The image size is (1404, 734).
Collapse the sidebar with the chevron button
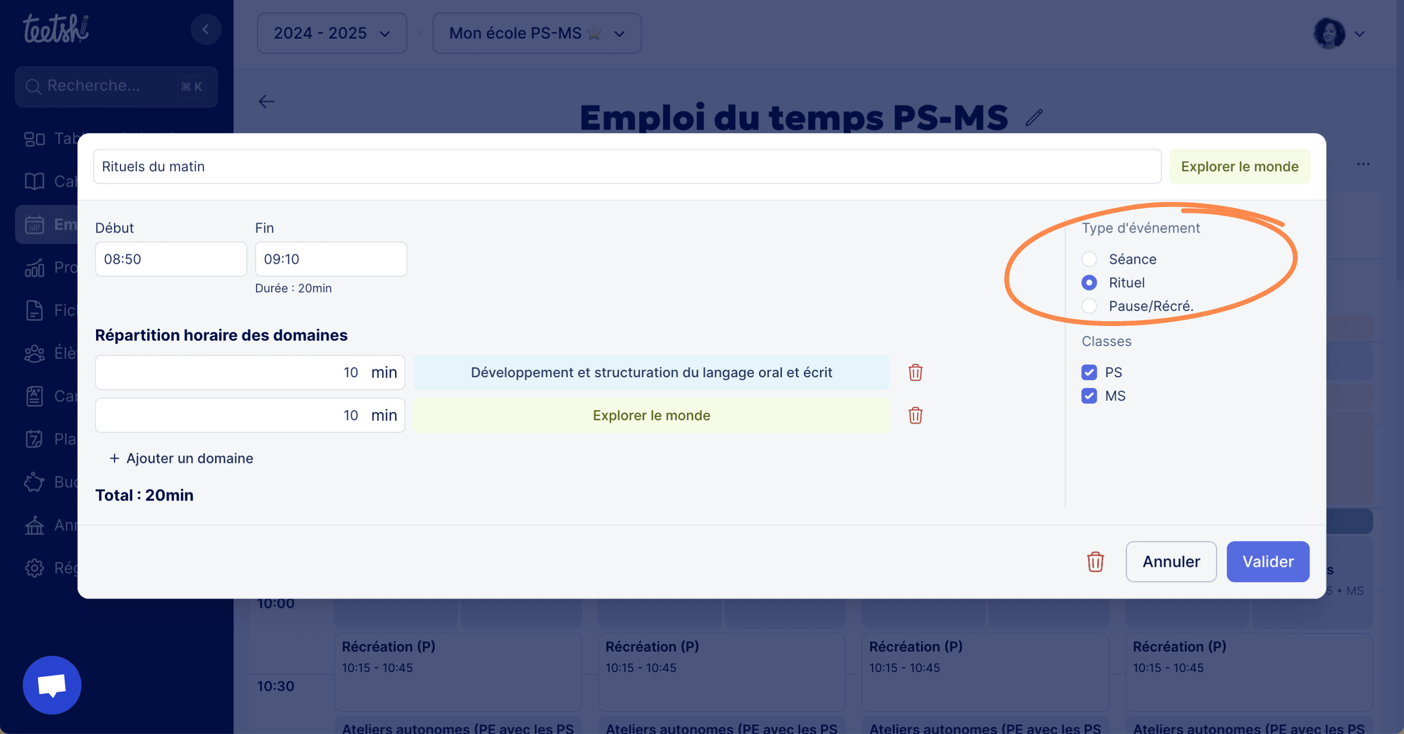(205, 29)
